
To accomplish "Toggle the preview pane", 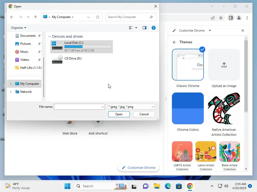I will (144, 28).
